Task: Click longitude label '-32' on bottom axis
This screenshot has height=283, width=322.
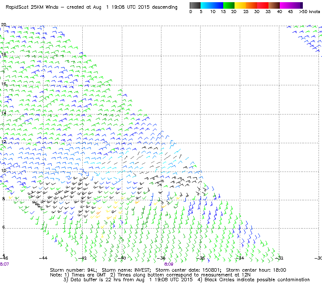Action: pyautogui.click(x=279, y=258)
